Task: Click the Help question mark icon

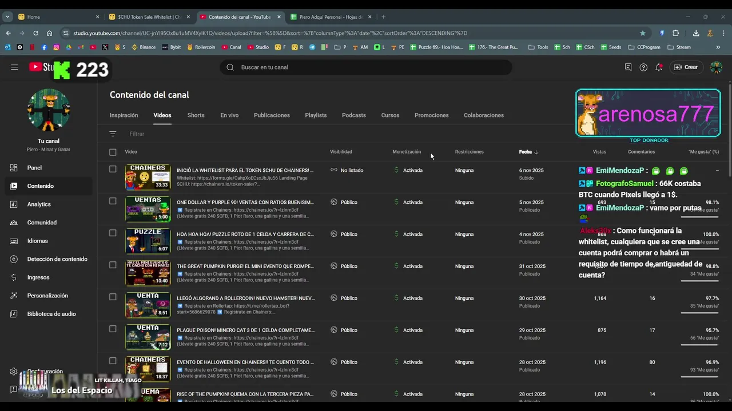Action: click(643, 67)
